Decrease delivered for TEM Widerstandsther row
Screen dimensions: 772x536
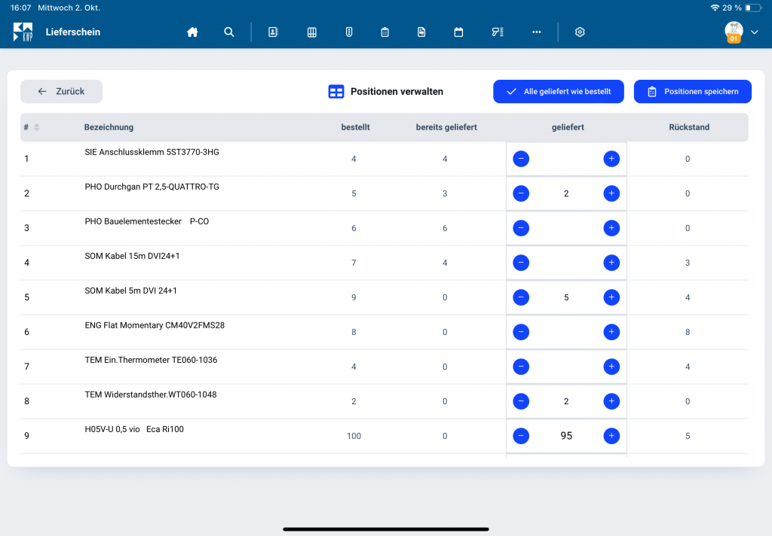pos(521,401)
